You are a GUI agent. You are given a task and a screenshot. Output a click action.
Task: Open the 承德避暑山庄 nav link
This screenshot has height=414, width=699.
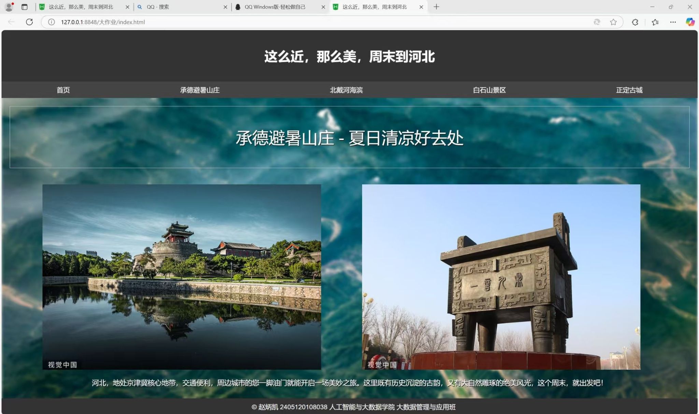click(200, 90)
